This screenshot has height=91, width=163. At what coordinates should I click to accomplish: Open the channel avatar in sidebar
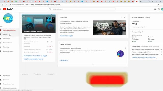tap(8, 18)
